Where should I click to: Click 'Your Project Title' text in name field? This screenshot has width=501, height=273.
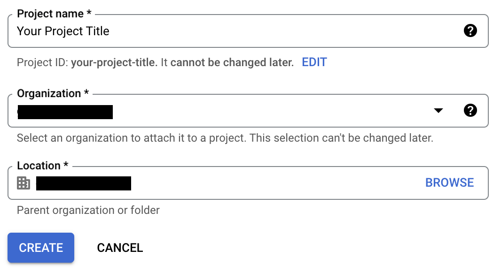coord(63,31)
